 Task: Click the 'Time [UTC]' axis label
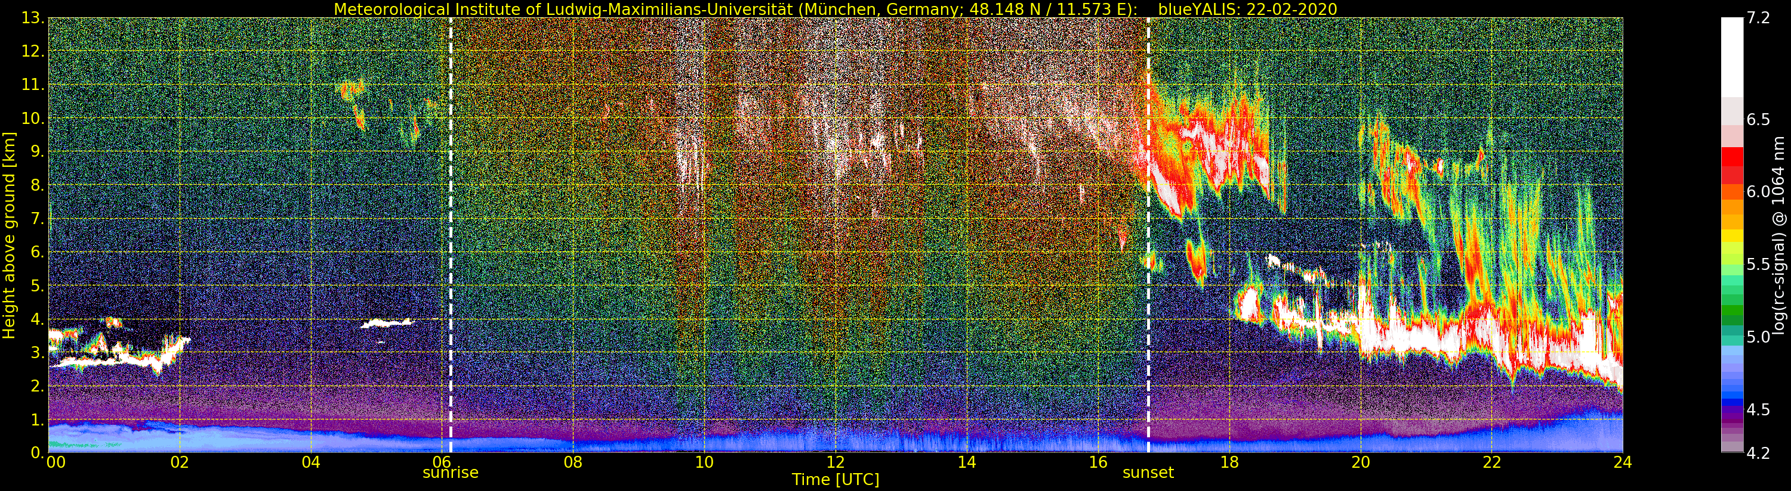click(835, 480)
